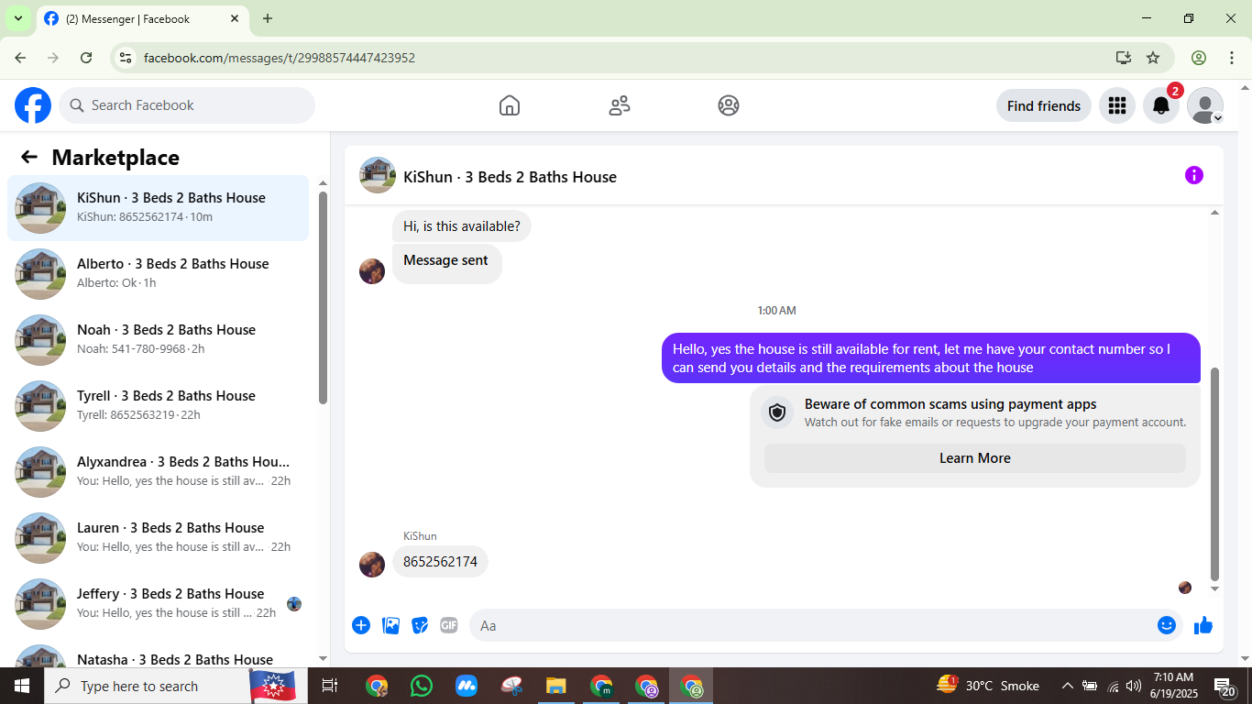
Task: Click the 'Message sent' bubble
Action: coord(446,262)
